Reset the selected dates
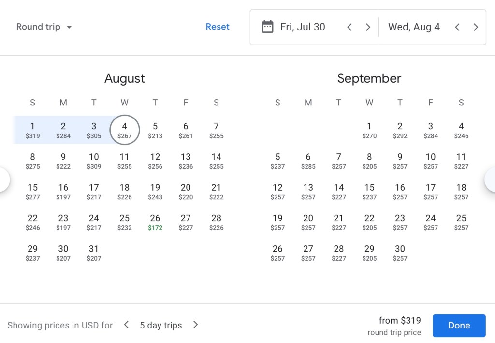This screenshot has width=495, height=343. click(218, 27)
